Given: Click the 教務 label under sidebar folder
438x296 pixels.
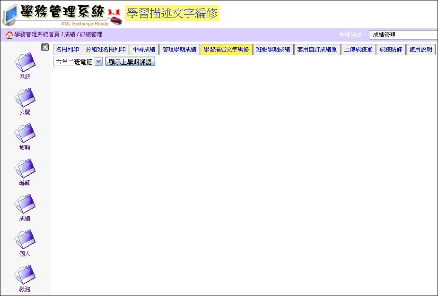Looking at the screenshot, I should tap(25, 289).
